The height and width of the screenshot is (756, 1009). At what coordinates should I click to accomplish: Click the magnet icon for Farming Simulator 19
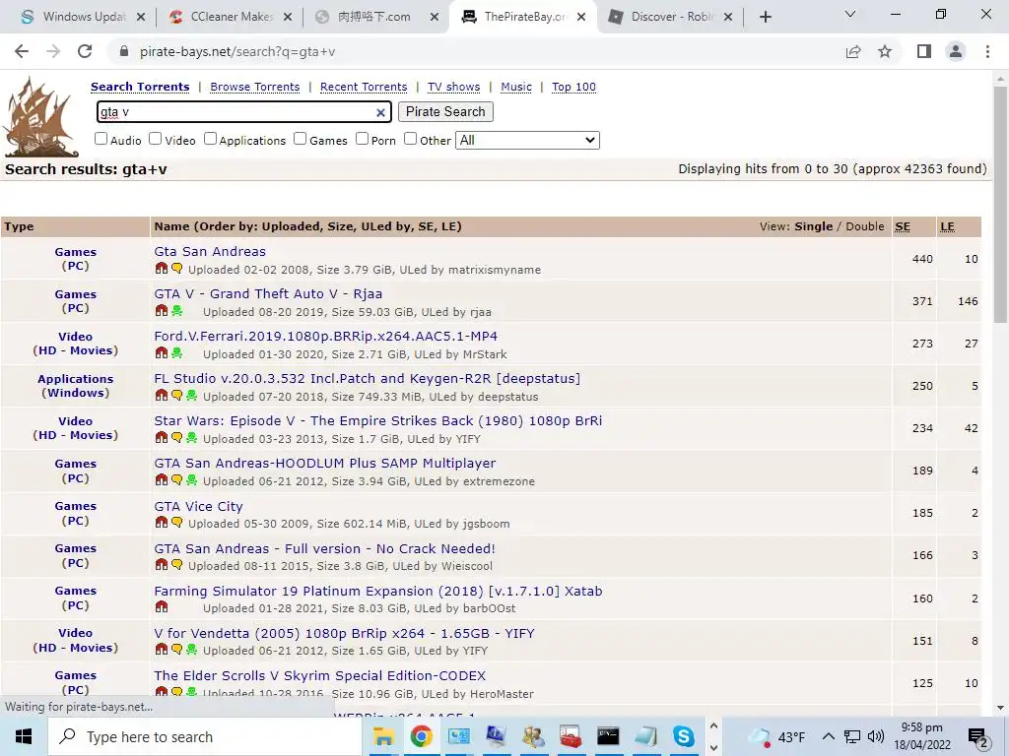tap(161, 607)
